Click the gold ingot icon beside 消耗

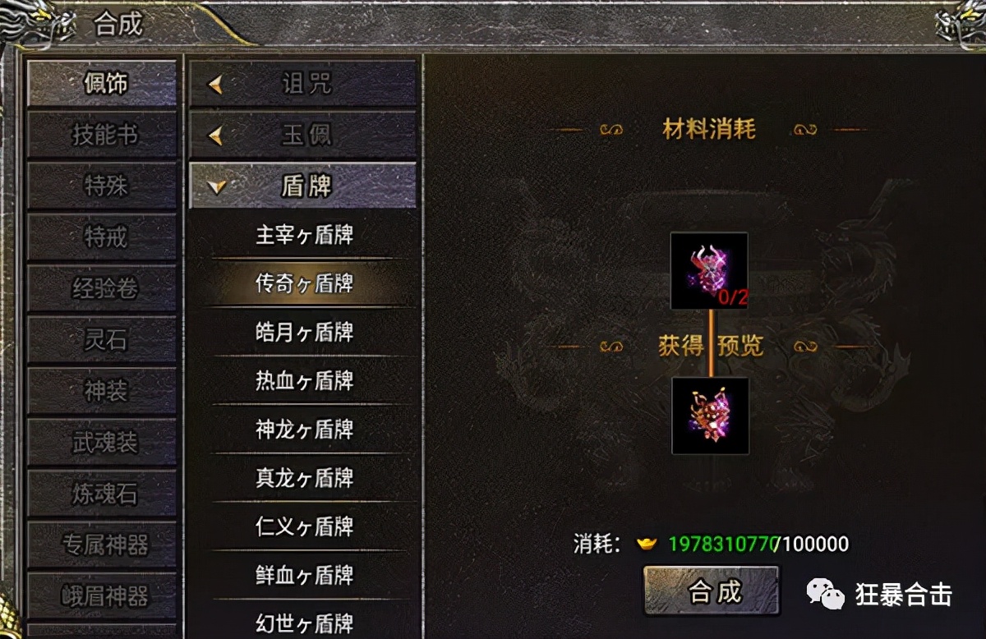click(648, 543)
